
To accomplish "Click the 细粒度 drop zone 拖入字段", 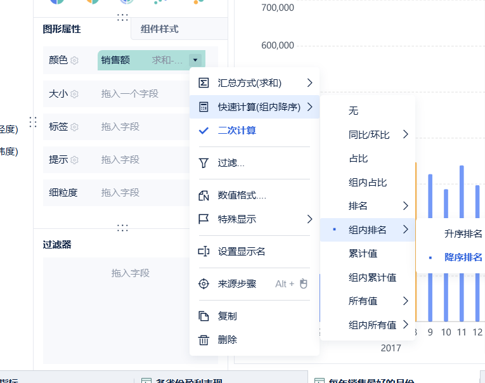I will [x=120, y=192].
